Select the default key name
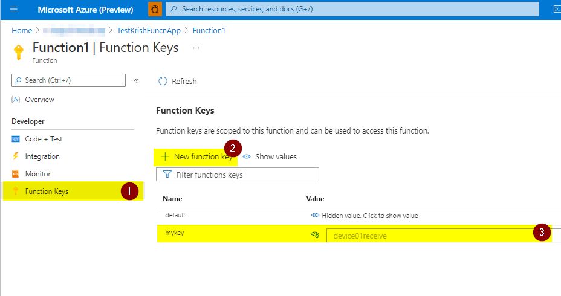The width and height of the screenshot is (561, 296). tap(175, 215)
